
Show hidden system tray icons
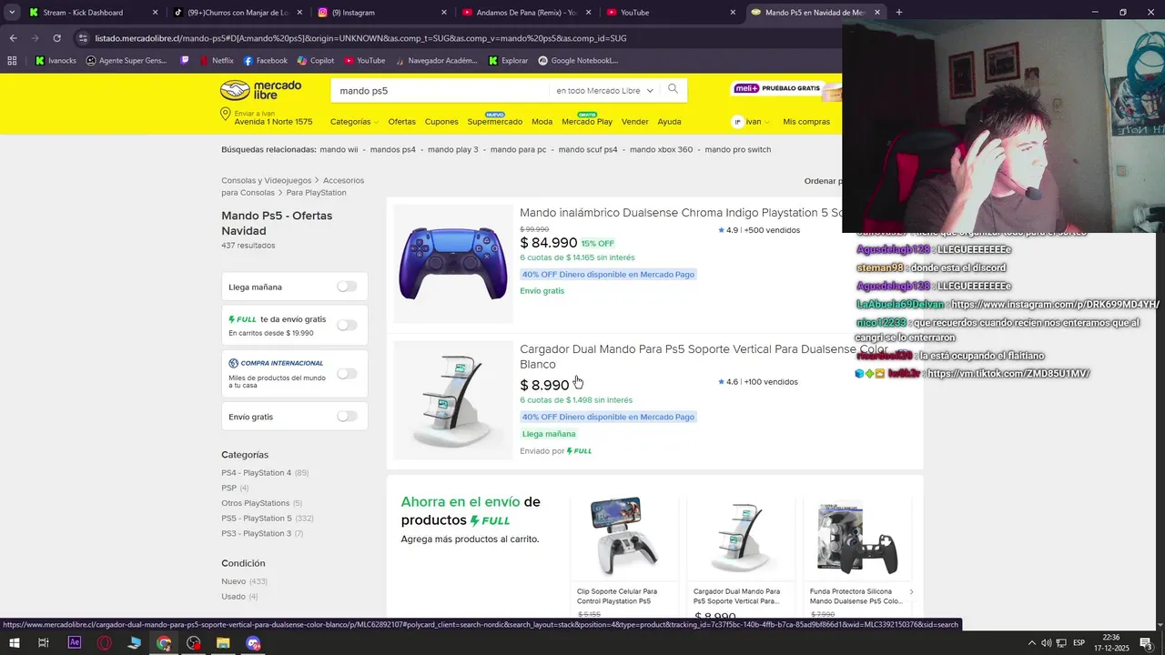[x=1031, y=643]
